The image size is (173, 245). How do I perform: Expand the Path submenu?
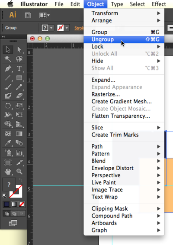[124, 146]
